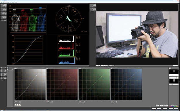Click the color sample eyedropper above the first color info readout
This screenshot has width=180, height=111.
tap(170, 69)
